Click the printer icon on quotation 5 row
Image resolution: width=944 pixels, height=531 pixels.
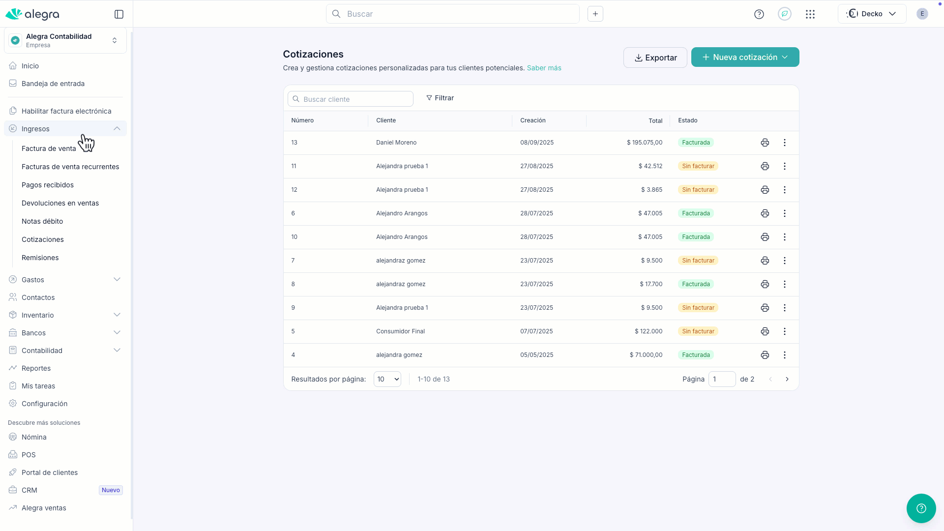click(765, 331)
